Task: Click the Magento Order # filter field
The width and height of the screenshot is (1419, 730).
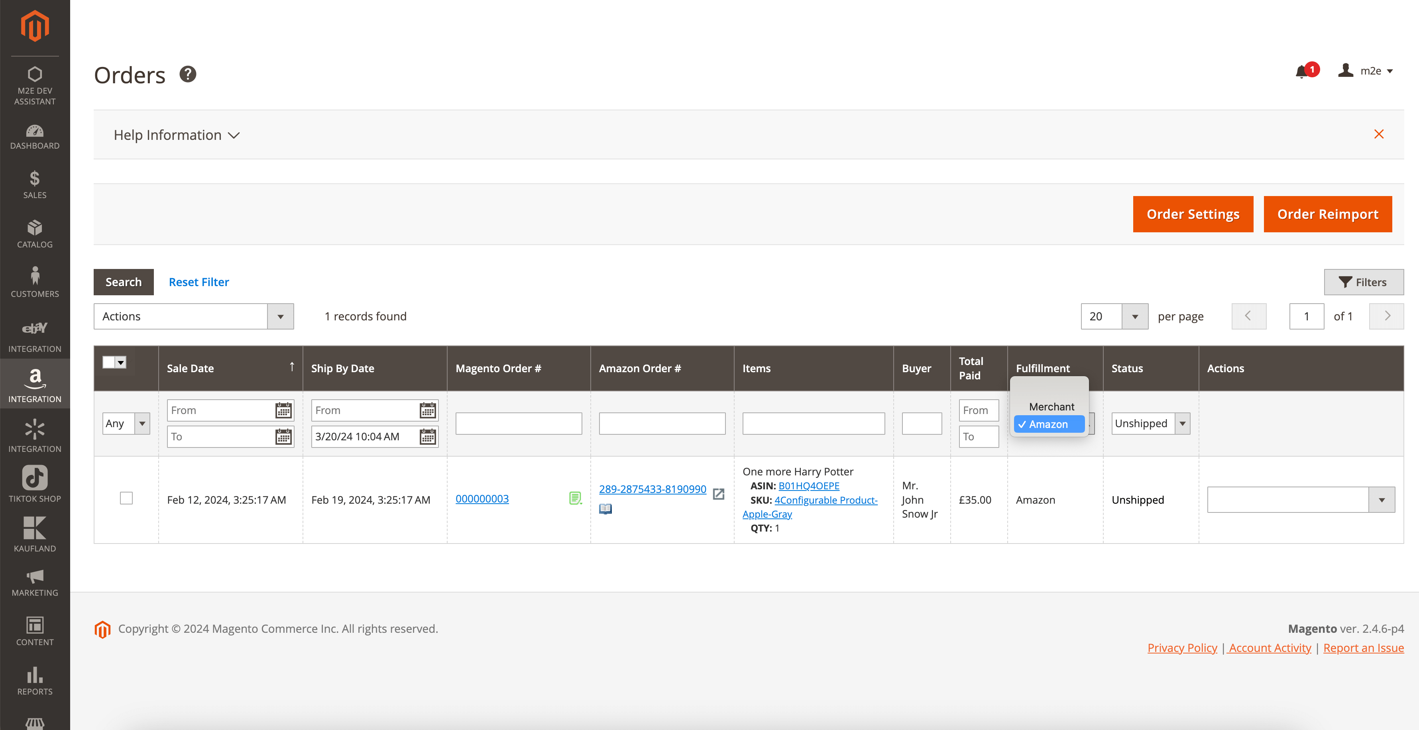Action: (518, 423)
